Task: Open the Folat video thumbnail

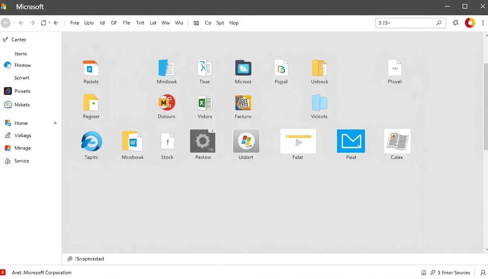Action: coord(298,141)
